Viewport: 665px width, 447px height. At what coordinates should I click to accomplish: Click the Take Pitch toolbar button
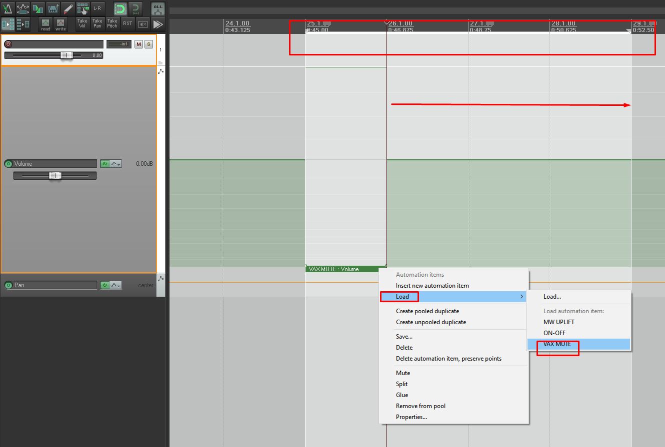(x=112, y=23)
